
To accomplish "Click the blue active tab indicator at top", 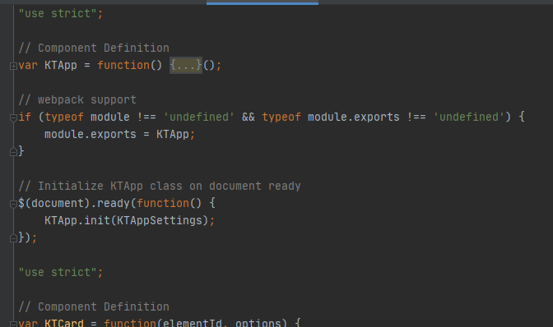I will tap(263, 3).
